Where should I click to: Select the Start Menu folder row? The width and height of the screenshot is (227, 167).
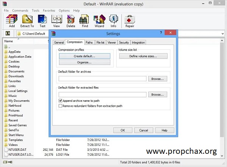coord(16,135)
